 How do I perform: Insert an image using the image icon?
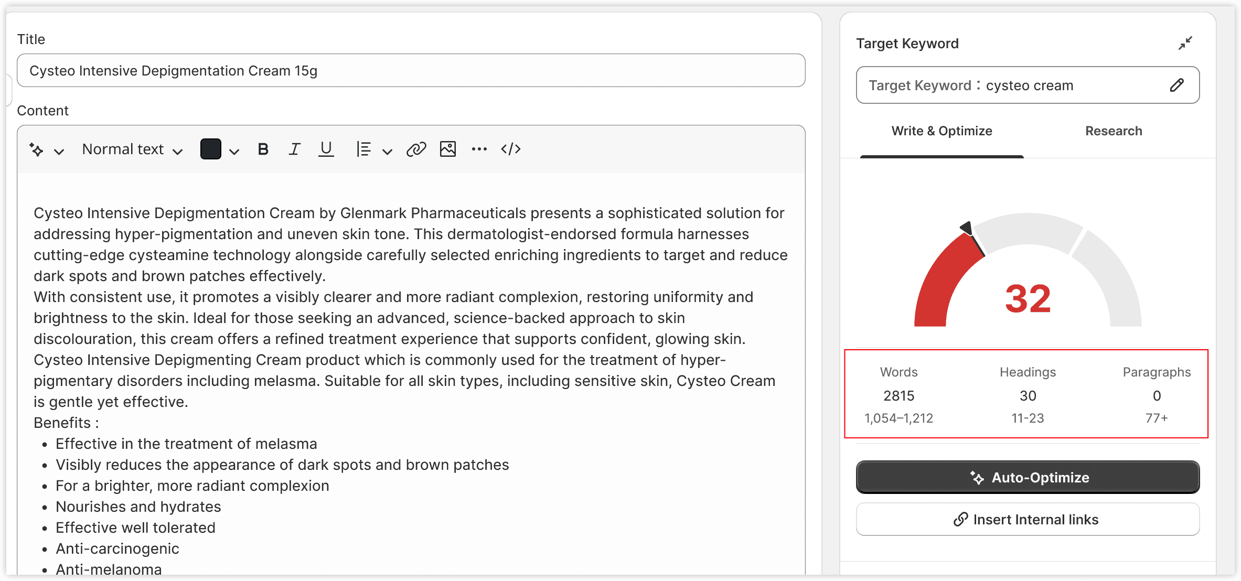click(x=448, y=149)
